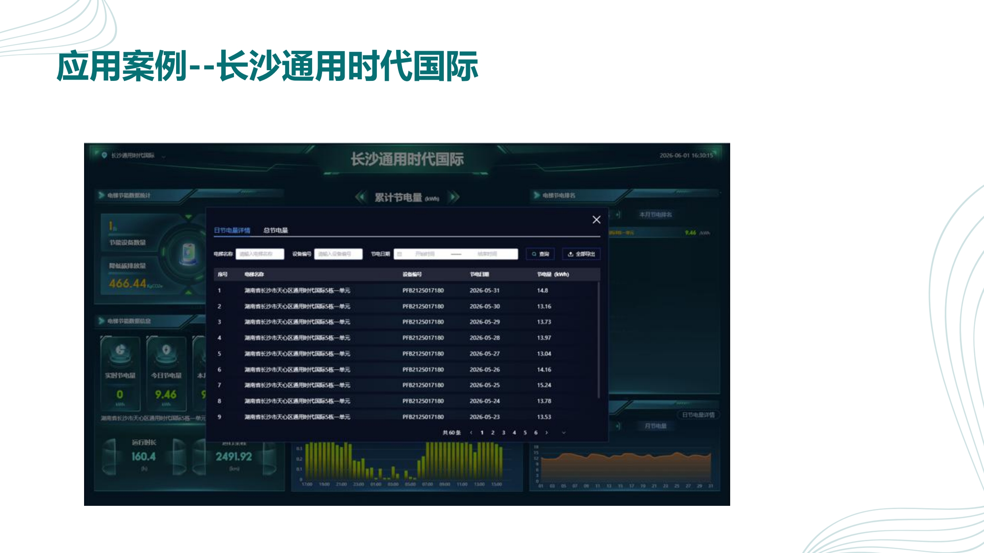Click the down arrow above the circular gauge
The image size is (984, 553).
tap(189, 217)
